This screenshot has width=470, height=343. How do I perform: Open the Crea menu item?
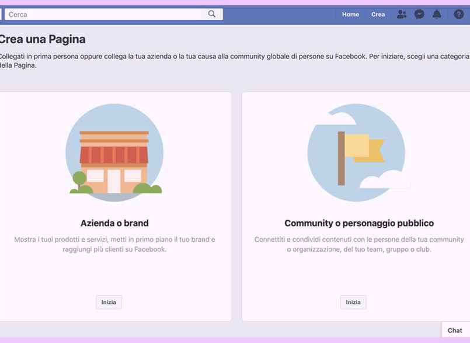[378, 15]
